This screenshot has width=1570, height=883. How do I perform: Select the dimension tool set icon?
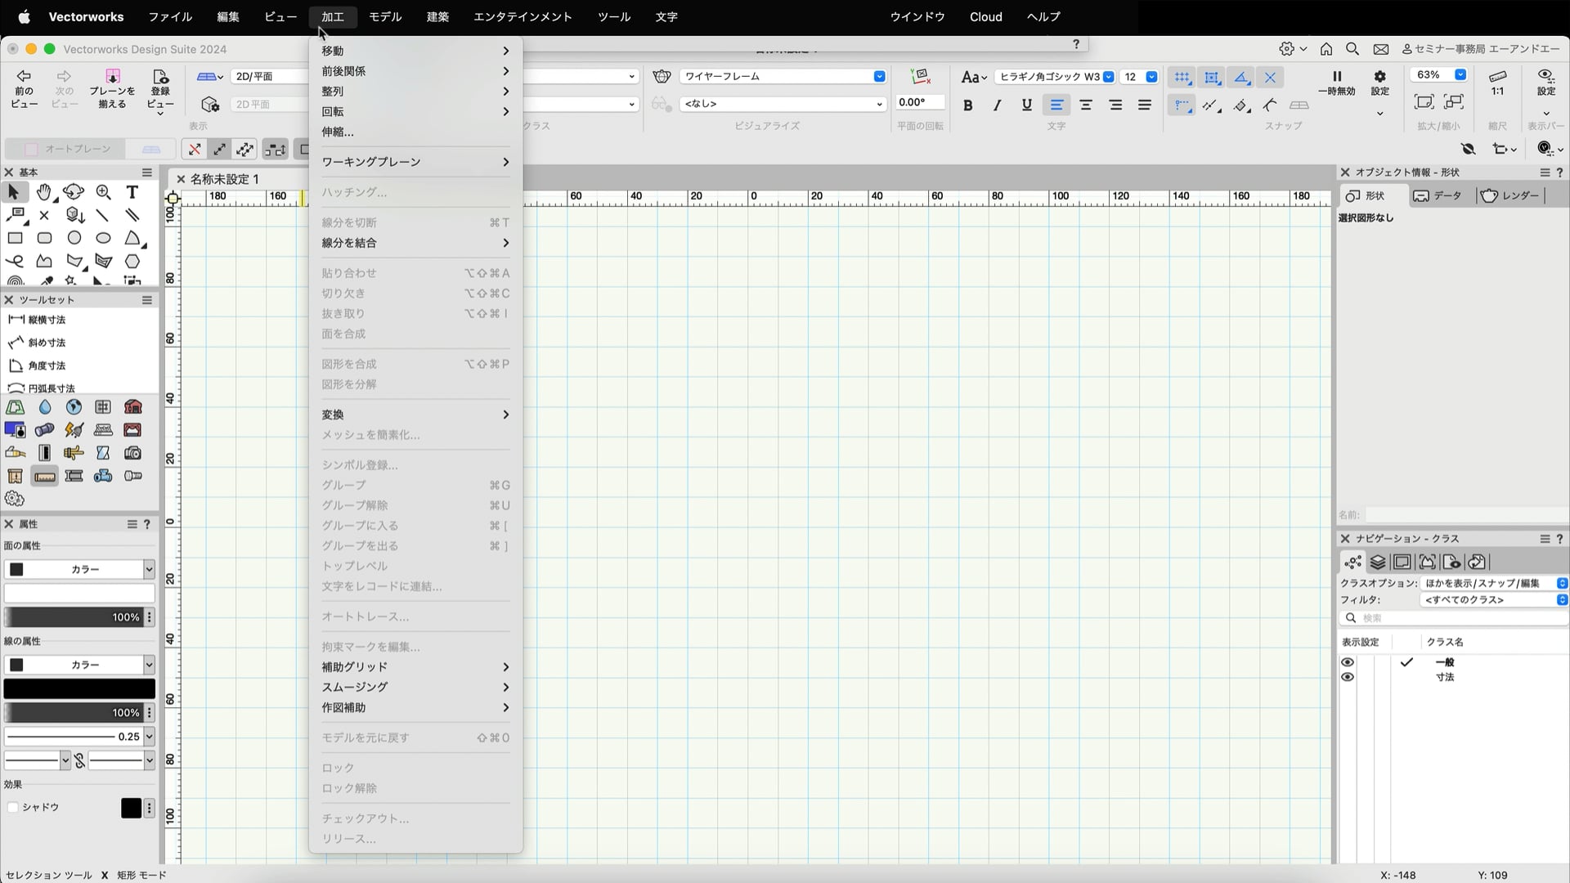pos(45,476)
